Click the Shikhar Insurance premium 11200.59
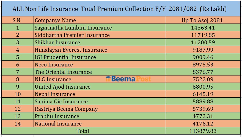The width and height of the screenshot is (242, 137). (203, 42)
